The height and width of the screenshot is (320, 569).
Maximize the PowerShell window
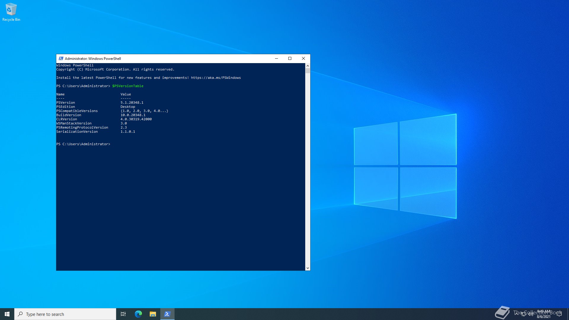[290, 58]
